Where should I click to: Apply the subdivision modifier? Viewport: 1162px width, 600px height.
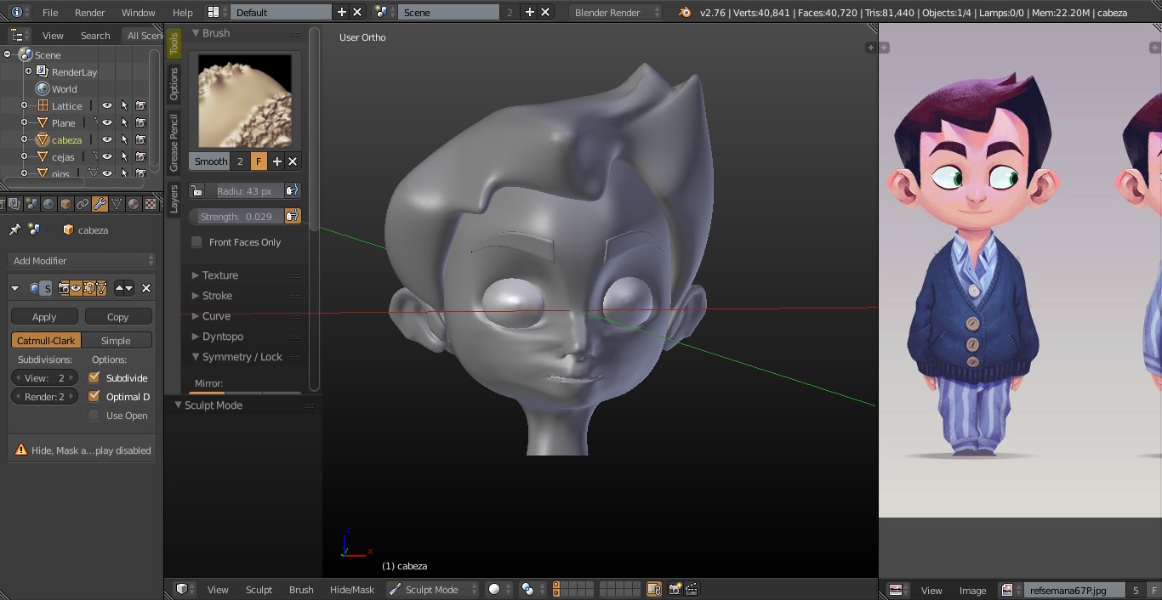[x=44, y=316]
